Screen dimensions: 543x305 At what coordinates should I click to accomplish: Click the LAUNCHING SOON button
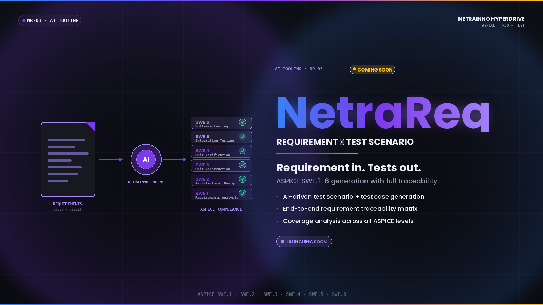pyautogui.click(x=304, y=241)
